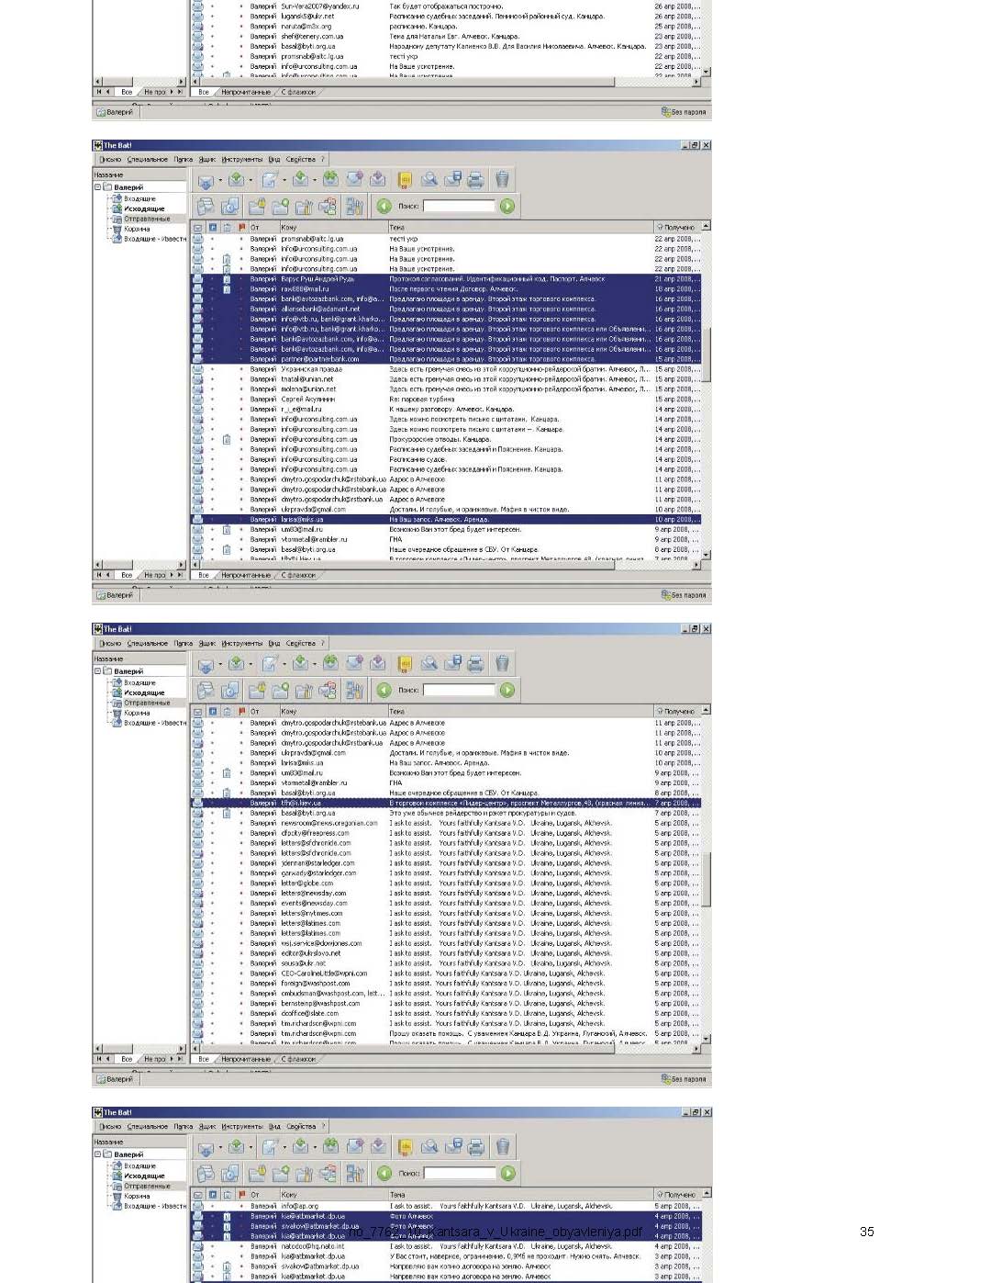Sort by Тема column in Украинская правда window
This screenshot has width=991, height=1283.
click(519, 227)
